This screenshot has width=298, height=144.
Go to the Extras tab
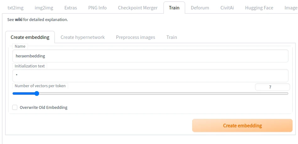[70, 8]
